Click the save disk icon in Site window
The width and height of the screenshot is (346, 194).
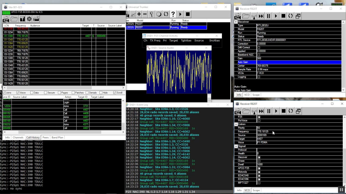point(22,19)
